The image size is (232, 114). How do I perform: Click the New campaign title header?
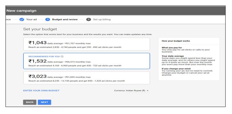pyautogui.click(x=21, y=11)
